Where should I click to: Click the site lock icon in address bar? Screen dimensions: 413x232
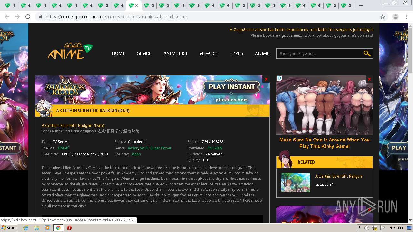[x=40, y=17]
